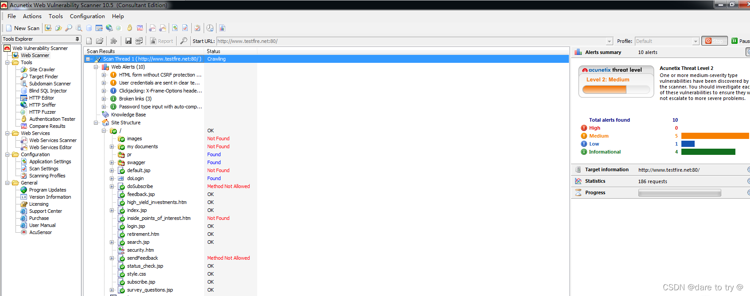The image size is (750, 296).
Task: Select the Clickjacking X-Frame-Options alert
Action: click(160, 91)
